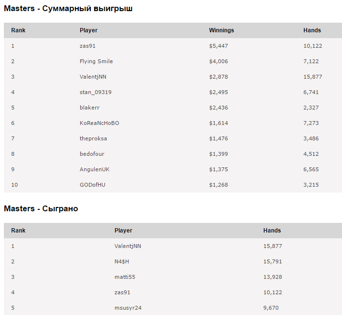
Task: Select matti55 in hands played table
Action: click(x=125, y=277)
